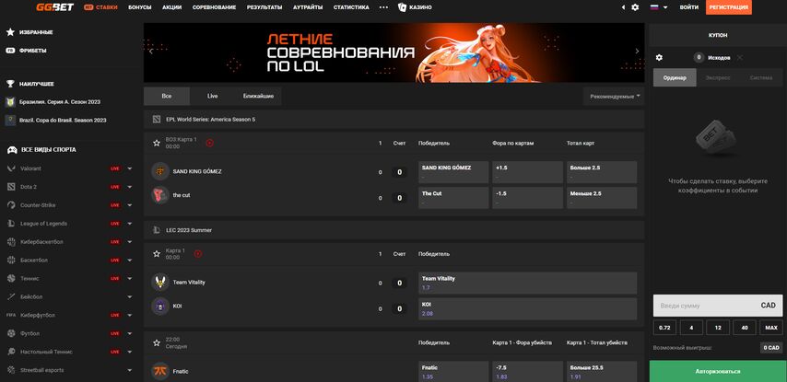Open the Избранные star in sidebar
This screenshot has width=787, height=382.
[x=10, y=32]
